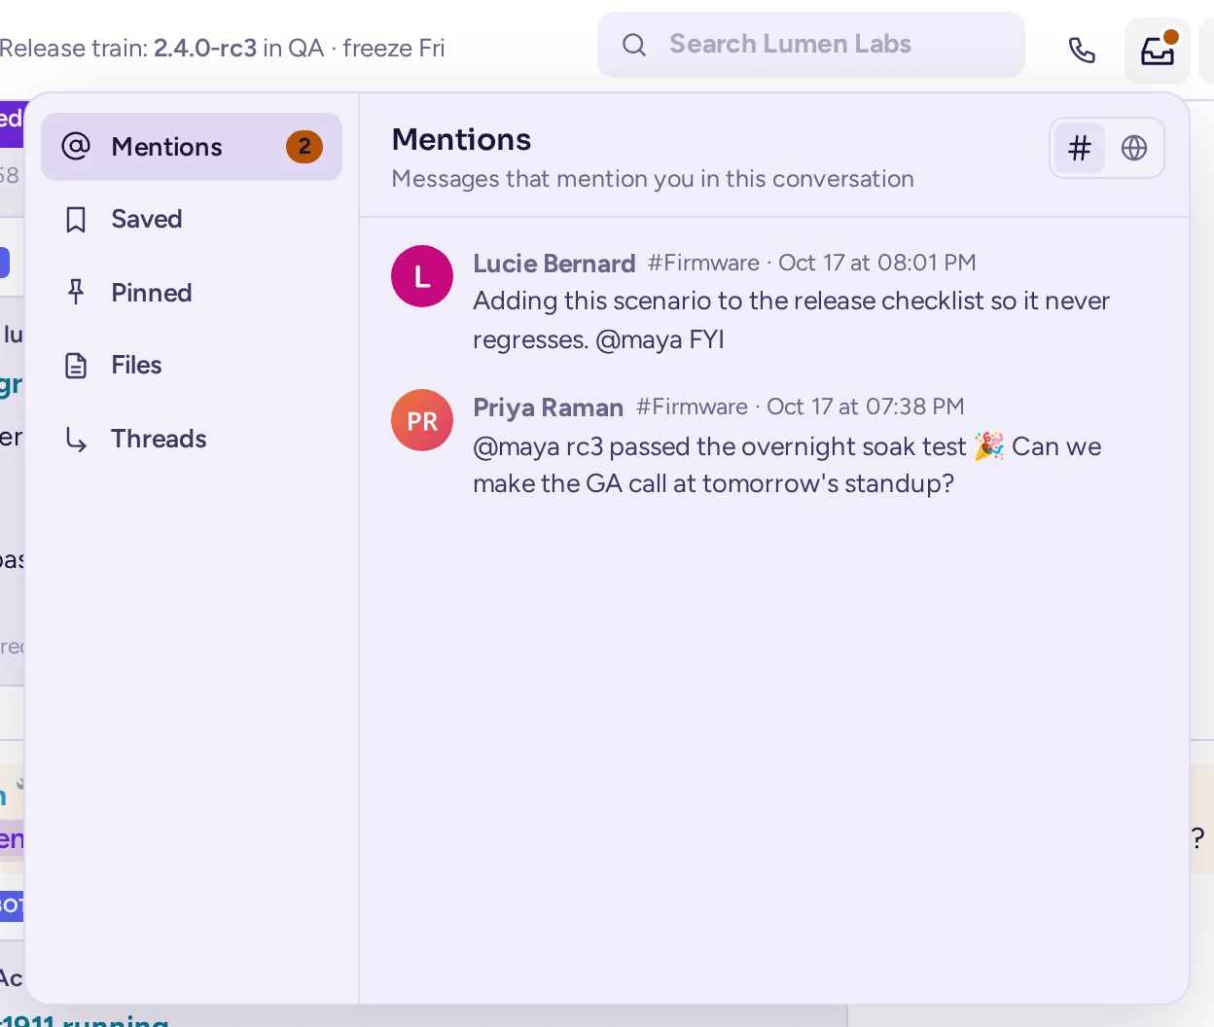Click the at-sign icon beside Mentions
Viewport: 1214px width, 1027px height.
click(x=76, y=147)
